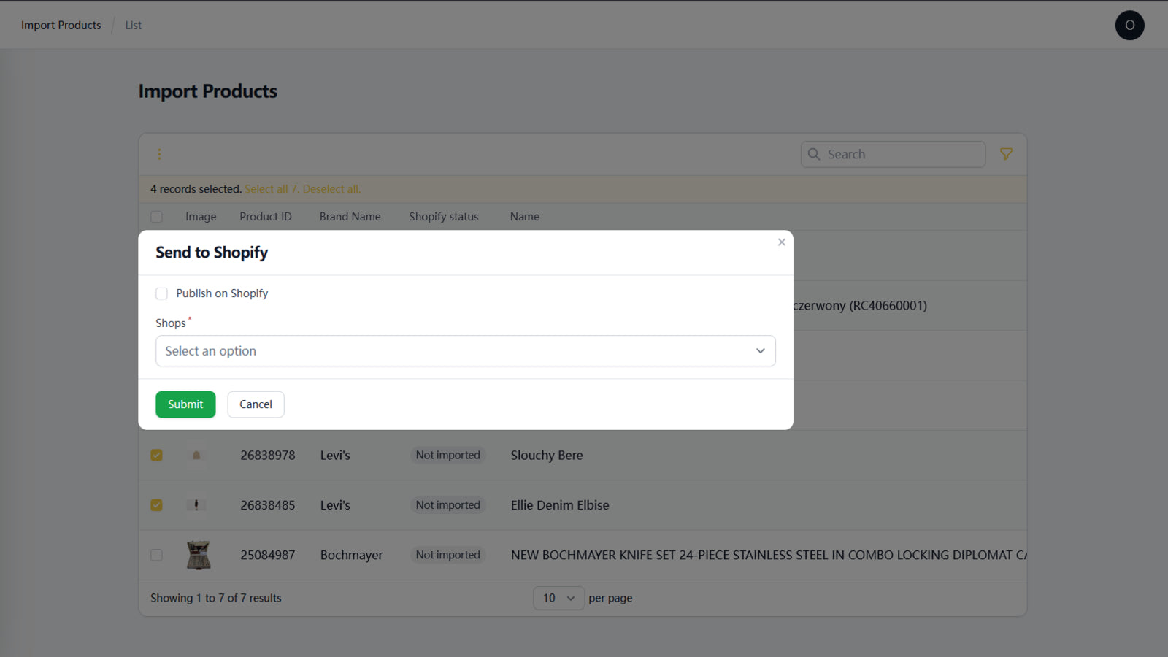Open the Ellie Denim Elbise product thumbnail

pos(196,505)
